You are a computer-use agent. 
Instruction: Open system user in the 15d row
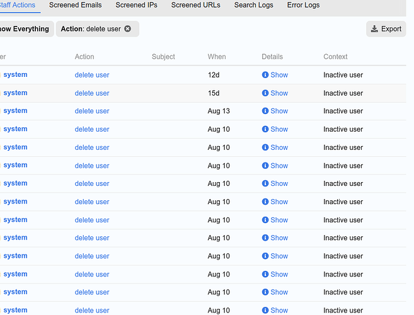(15, 93)
